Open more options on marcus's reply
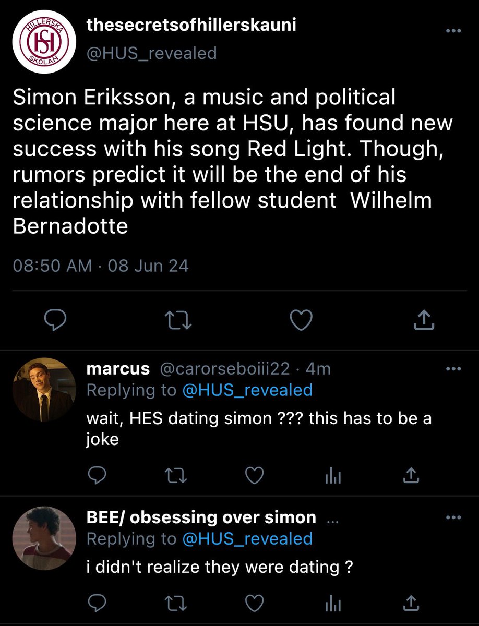Screen dimensions: 479x626 click(453, 369)
